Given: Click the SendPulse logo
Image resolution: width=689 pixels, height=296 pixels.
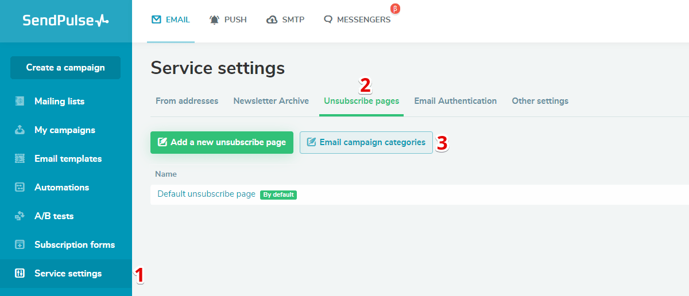Looking at the screenshot, I should [x=65, y=21].
